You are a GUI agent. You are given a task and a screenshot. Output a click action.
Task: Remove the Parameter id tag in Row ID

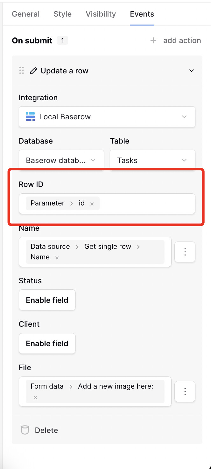coord(92,204)
